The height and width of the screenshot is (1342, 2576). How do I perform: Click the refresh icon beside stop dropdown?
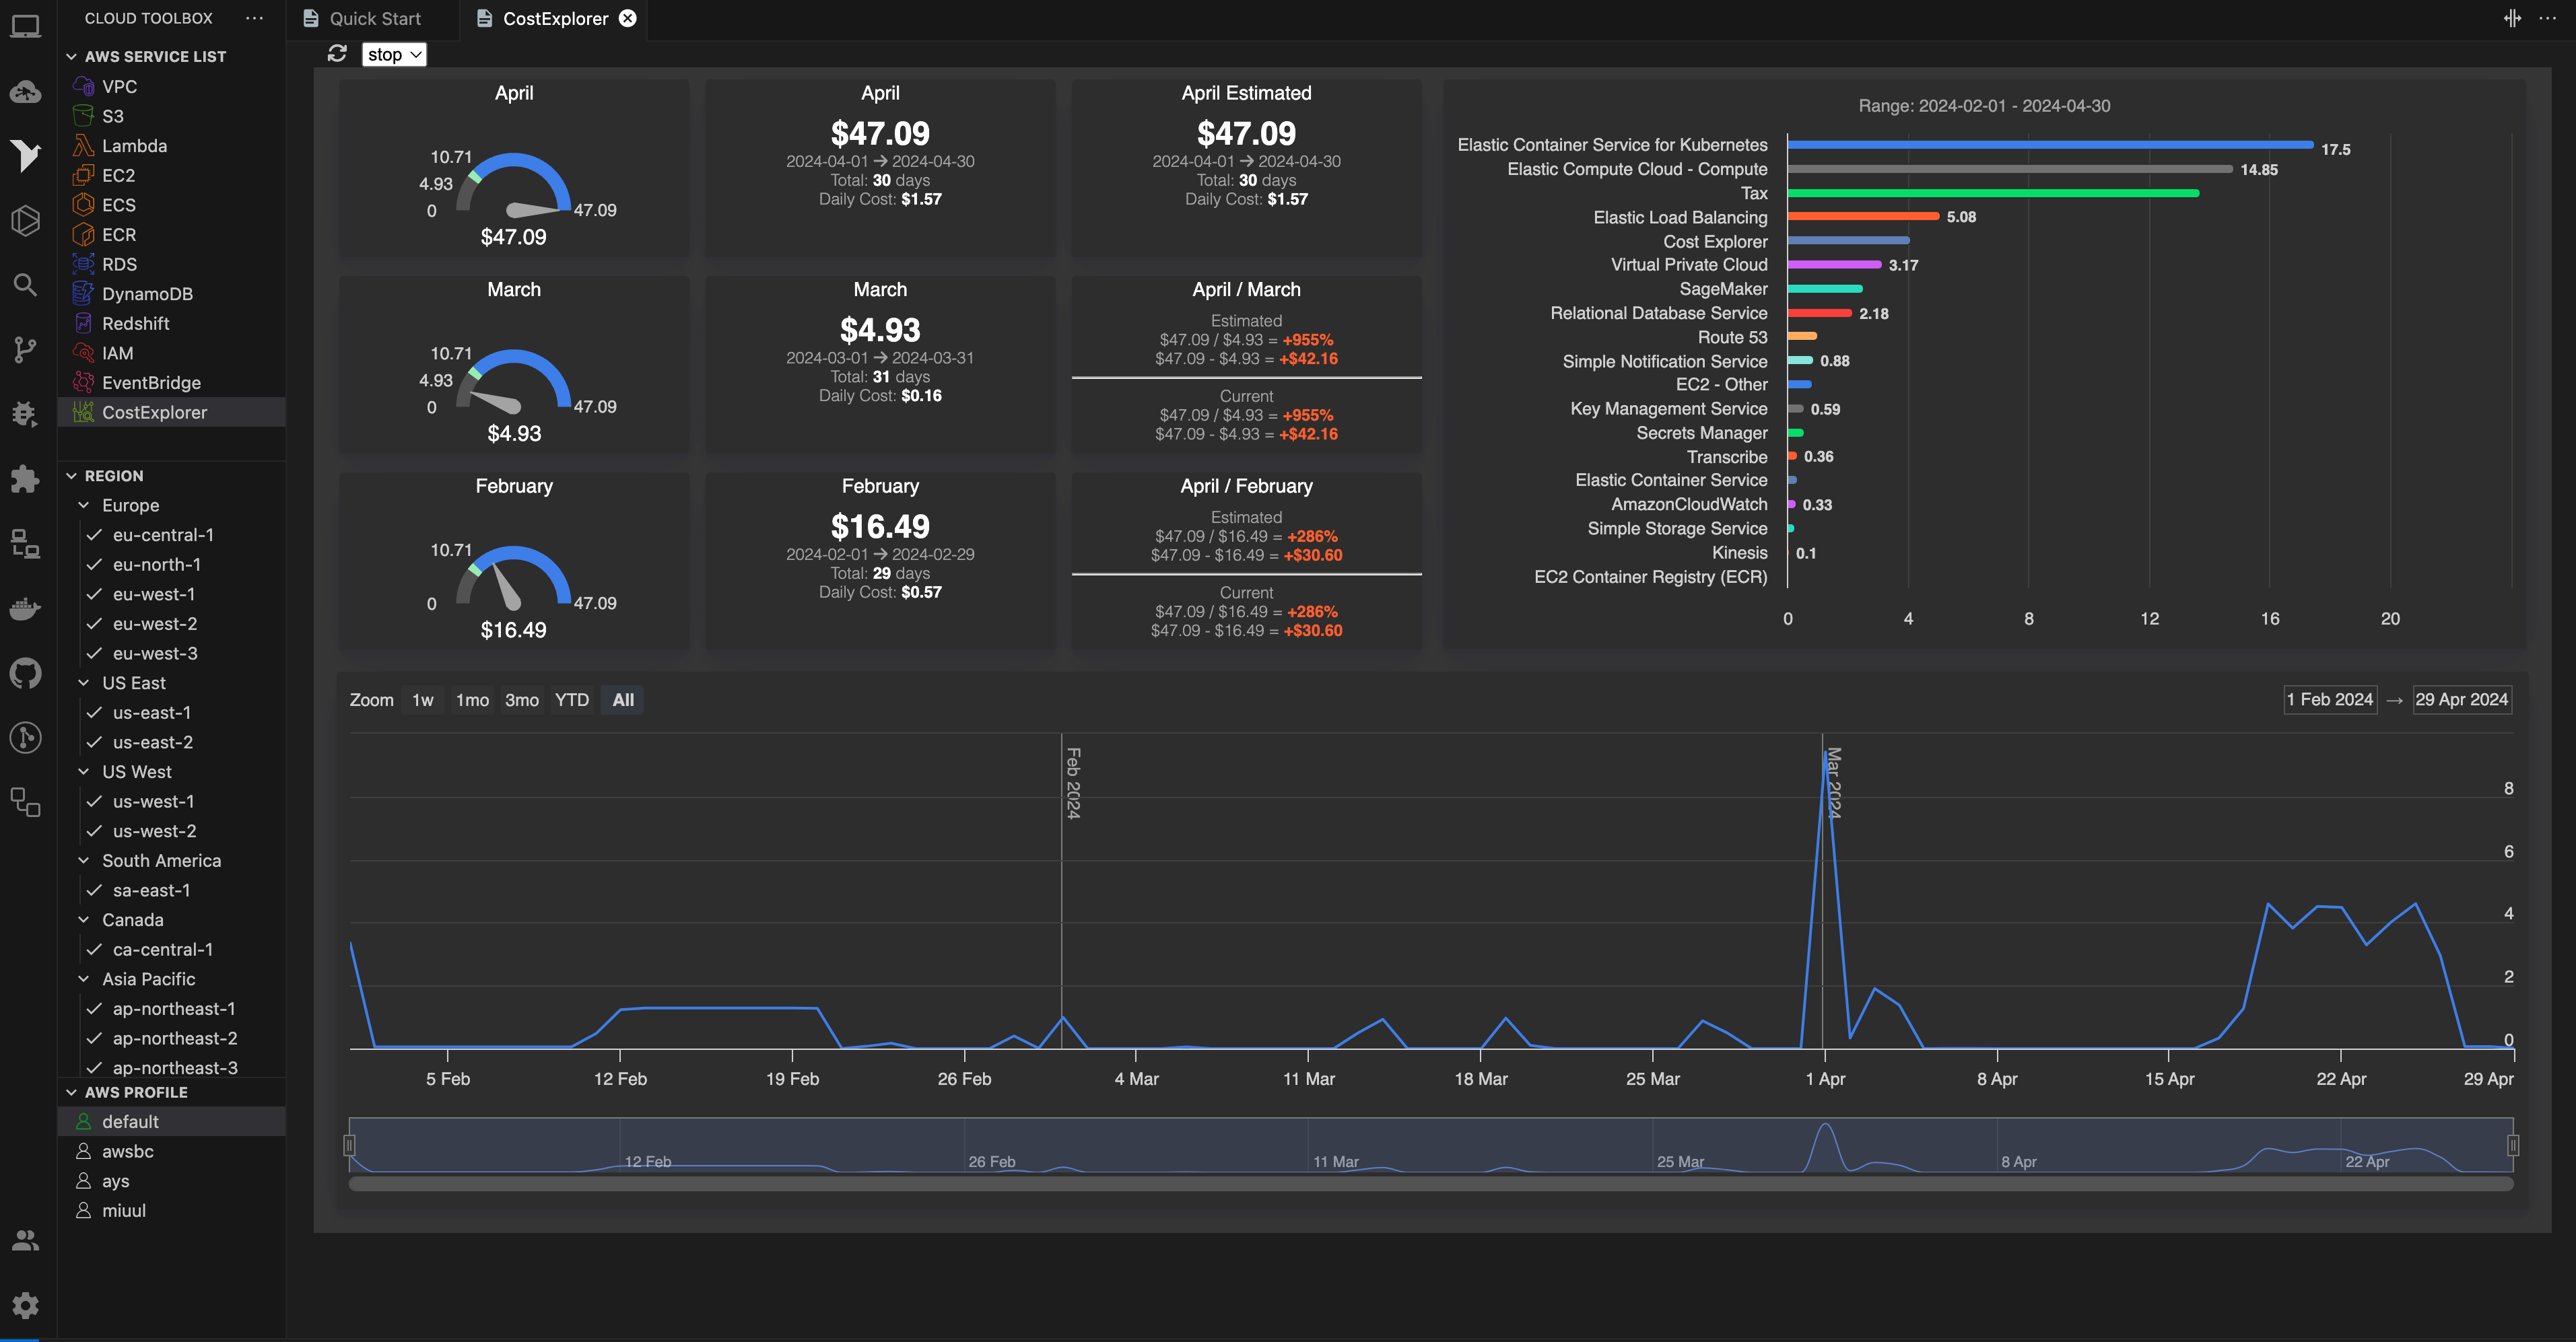click(337, 54)
